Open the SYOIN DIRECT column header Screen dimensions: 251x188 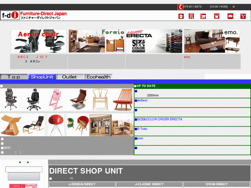pyautogui.click(x=216, y=184)
